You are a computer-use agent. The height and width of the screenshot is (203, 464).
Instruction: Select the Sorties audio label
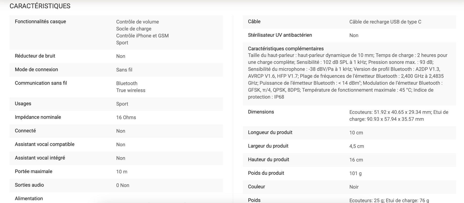(29, 185)
